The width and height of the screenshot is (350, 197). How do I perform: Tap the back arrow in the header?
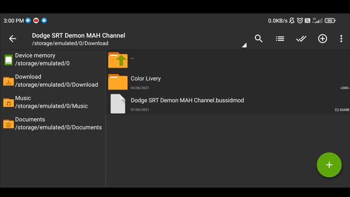point(13,39)
